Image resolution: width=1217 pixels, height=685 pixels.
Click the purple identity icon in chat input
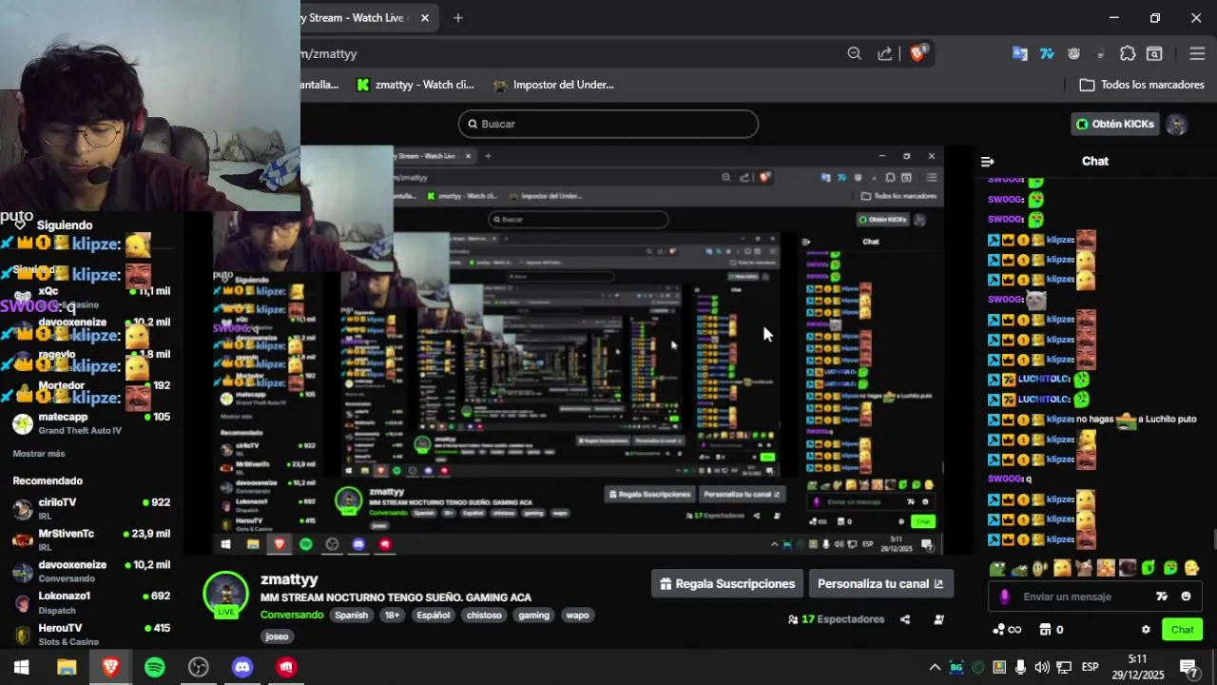pos(1005,597)
